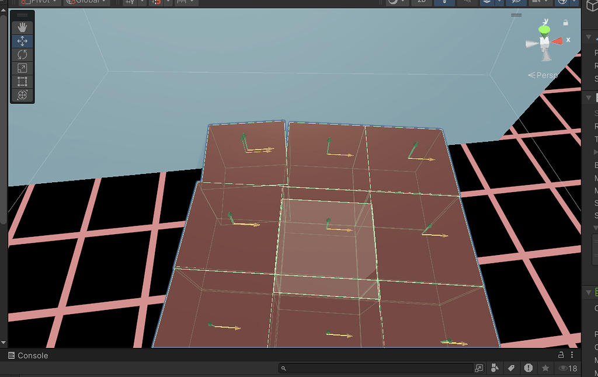This screenshot has width=598, height=377.
Task: Select the Move tool
Action: click(22, 41)
